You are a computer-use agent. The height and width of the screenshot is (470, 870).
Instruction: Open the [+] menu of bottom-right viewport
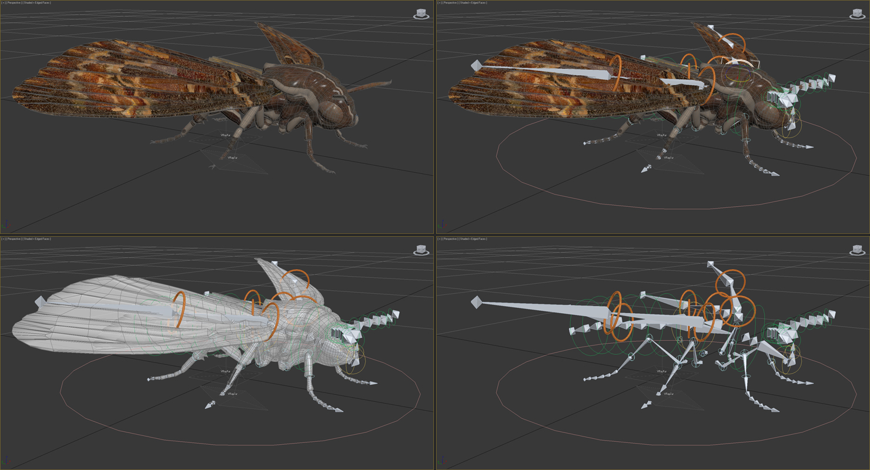tap(439, 239)
